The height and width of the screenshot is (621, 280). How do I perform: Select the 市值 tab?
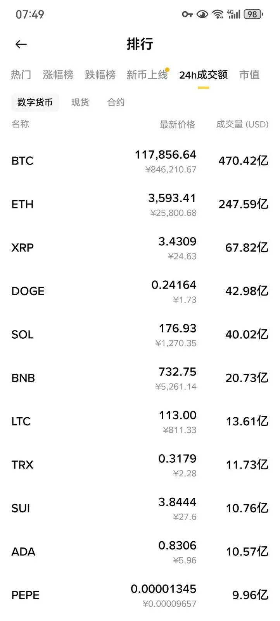[x=249, y=74]
